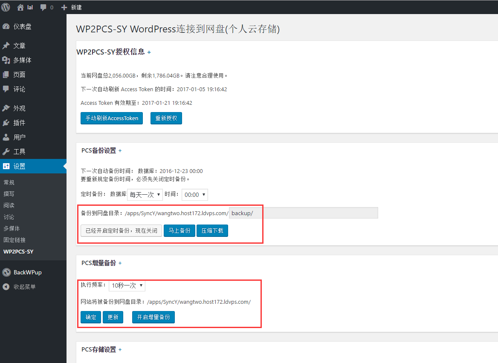Open the 常规 settings submenu
The image size is (498, 363).
(x=9, y=182)
